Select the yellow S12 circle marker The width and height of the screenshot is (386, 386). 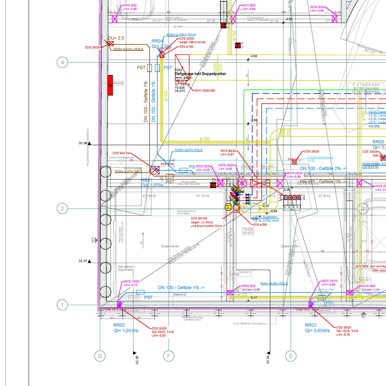pos(228,207)
